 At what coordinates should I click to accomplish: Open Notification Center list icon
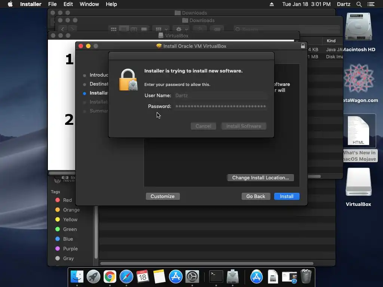coord(371,4)
